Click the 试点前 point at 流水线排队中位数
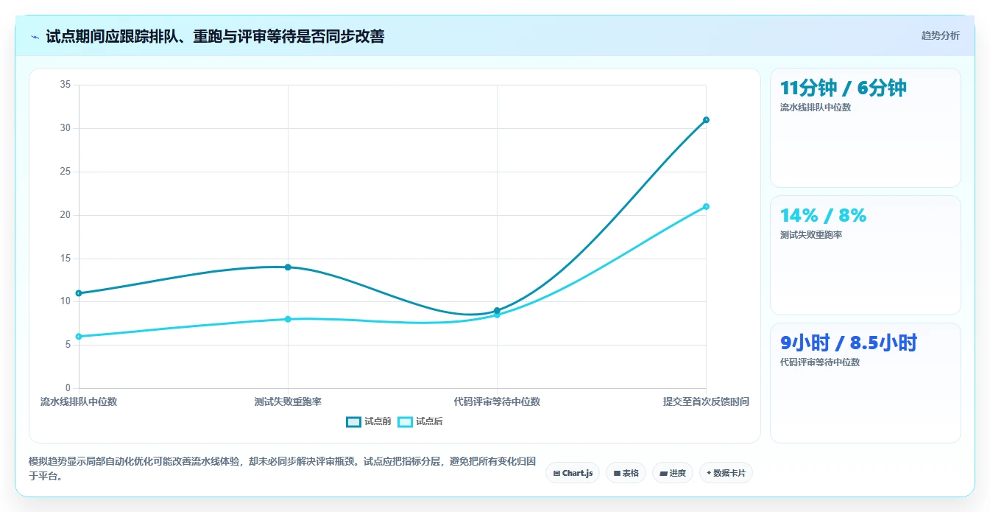 [79, 293]
